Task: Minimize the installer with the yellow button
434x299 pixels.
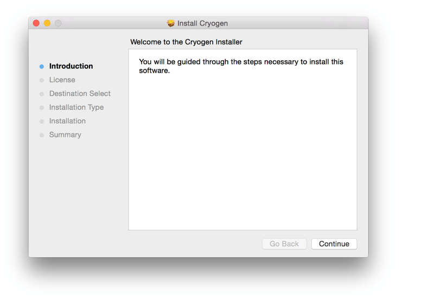Action: [x=47, y=23]
